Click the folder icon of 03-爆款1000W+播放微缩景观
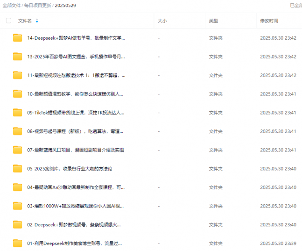Viewport: 302px width, 251px height. click(x=17, y=206)
